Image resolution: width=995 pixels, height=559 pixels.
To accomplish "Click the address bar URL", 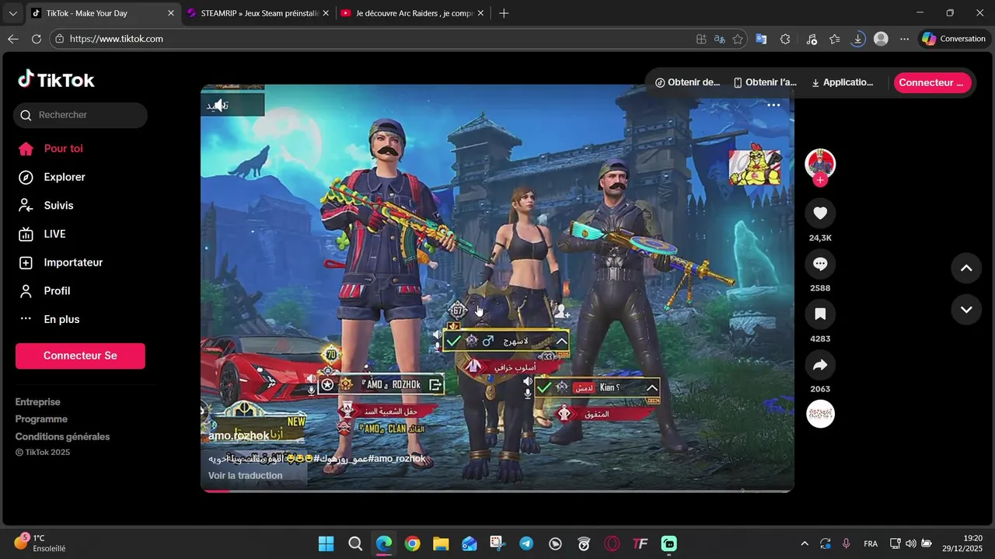I will tap(117, 39).
